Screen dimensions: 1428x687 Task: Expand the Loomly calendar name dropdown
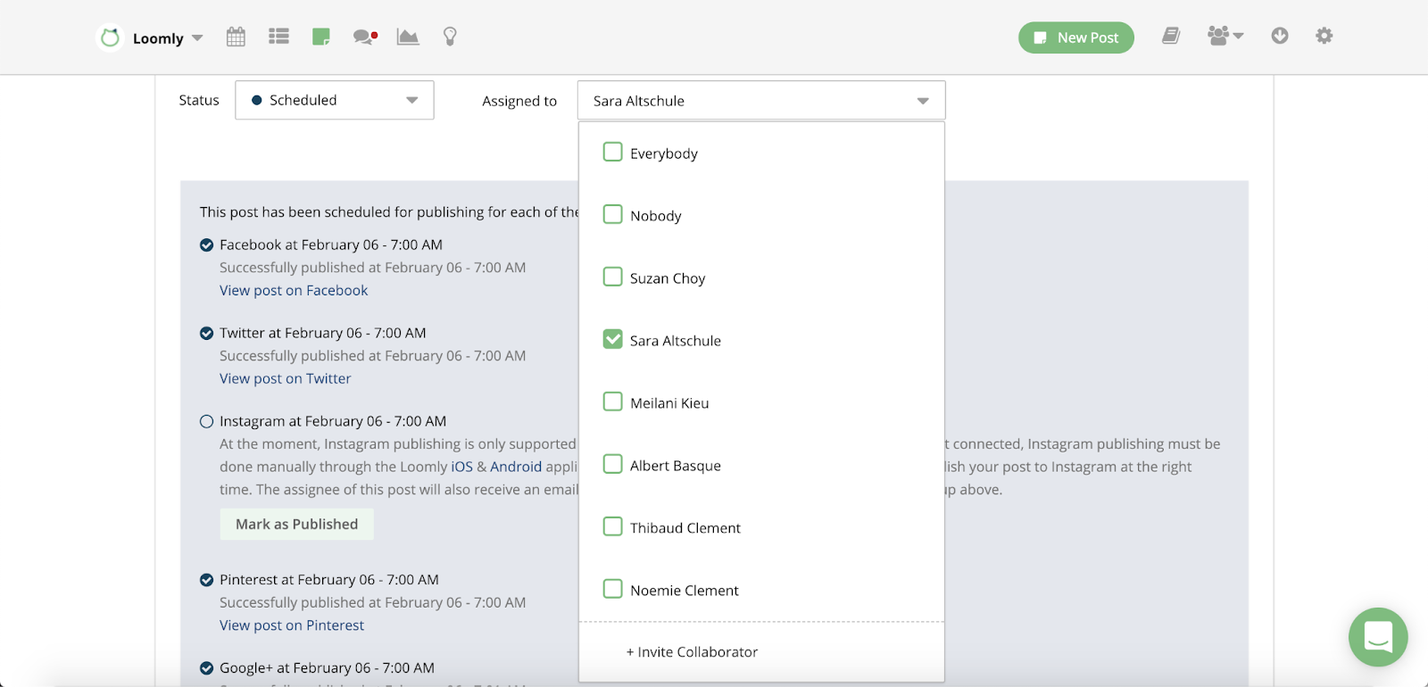coord(168,38)
